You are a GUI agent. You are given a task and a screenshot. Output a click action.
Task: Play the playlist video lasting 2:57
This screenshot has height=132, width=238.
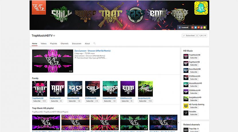pyautogui.click(x=105, y=123)
